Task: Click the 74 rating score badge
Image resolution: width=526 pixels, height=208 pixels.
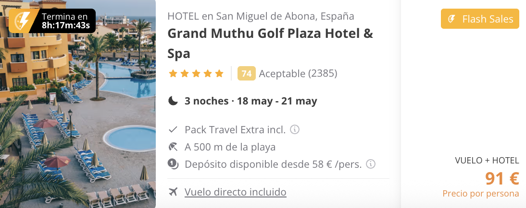Action: (247, 74)
